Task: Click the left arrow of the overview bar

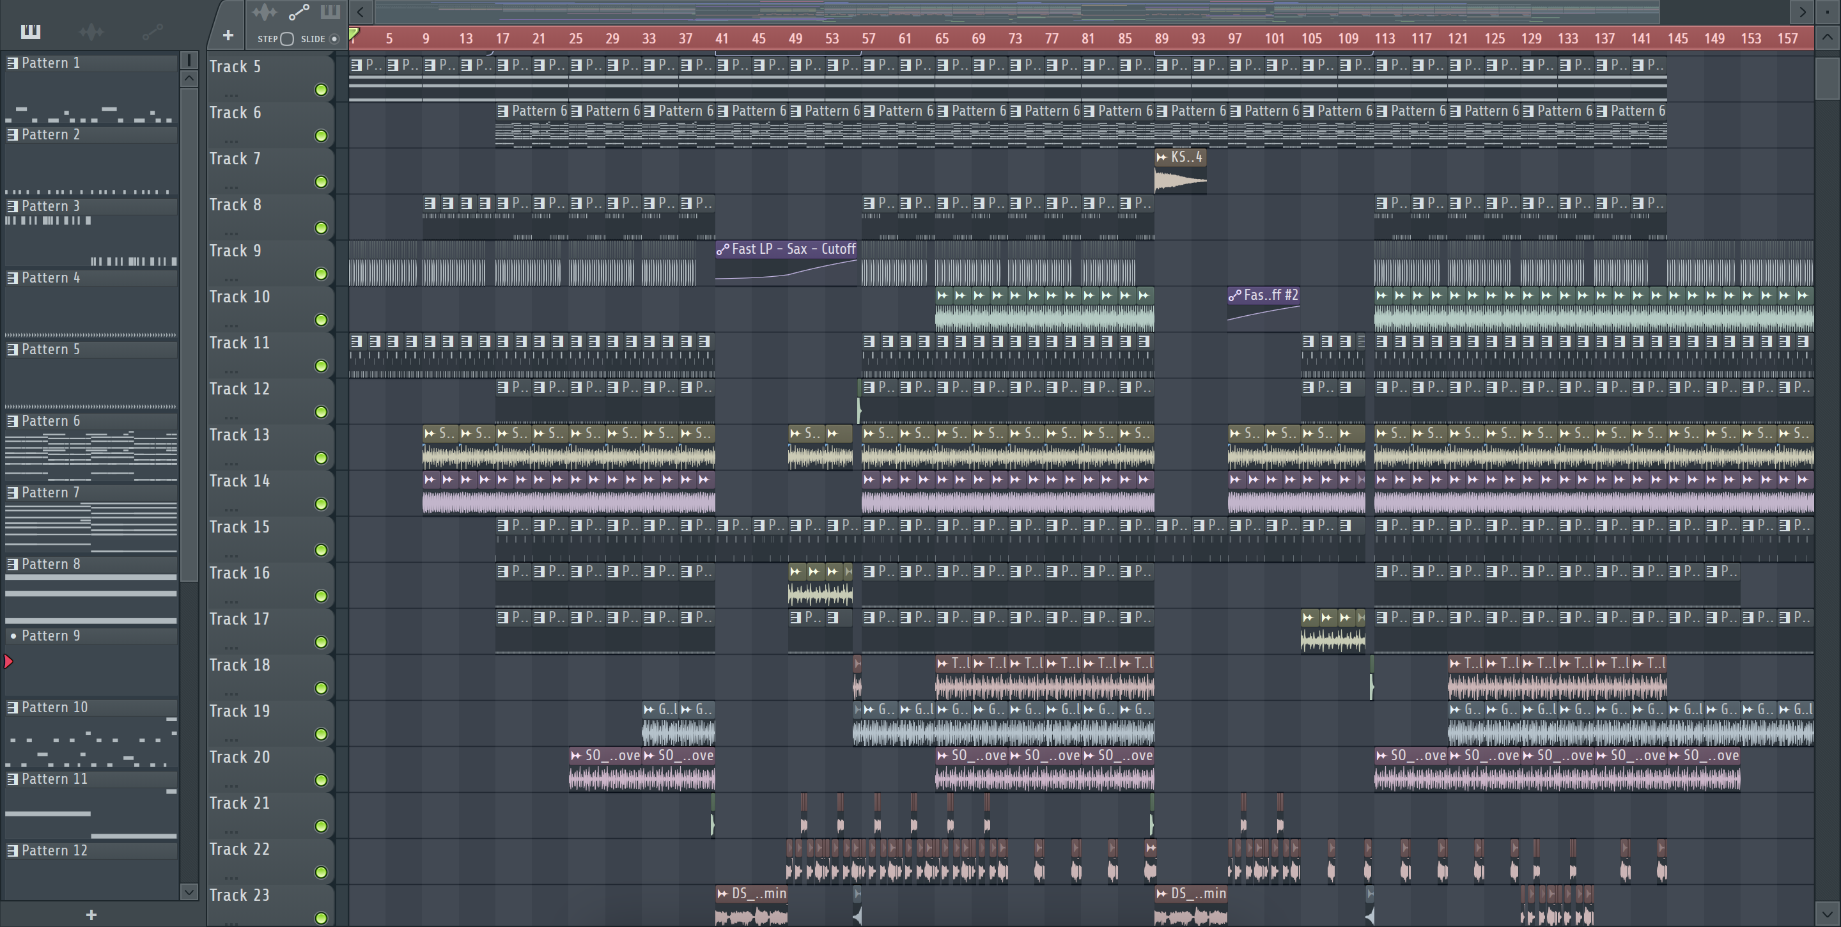Action: point(361,12)
